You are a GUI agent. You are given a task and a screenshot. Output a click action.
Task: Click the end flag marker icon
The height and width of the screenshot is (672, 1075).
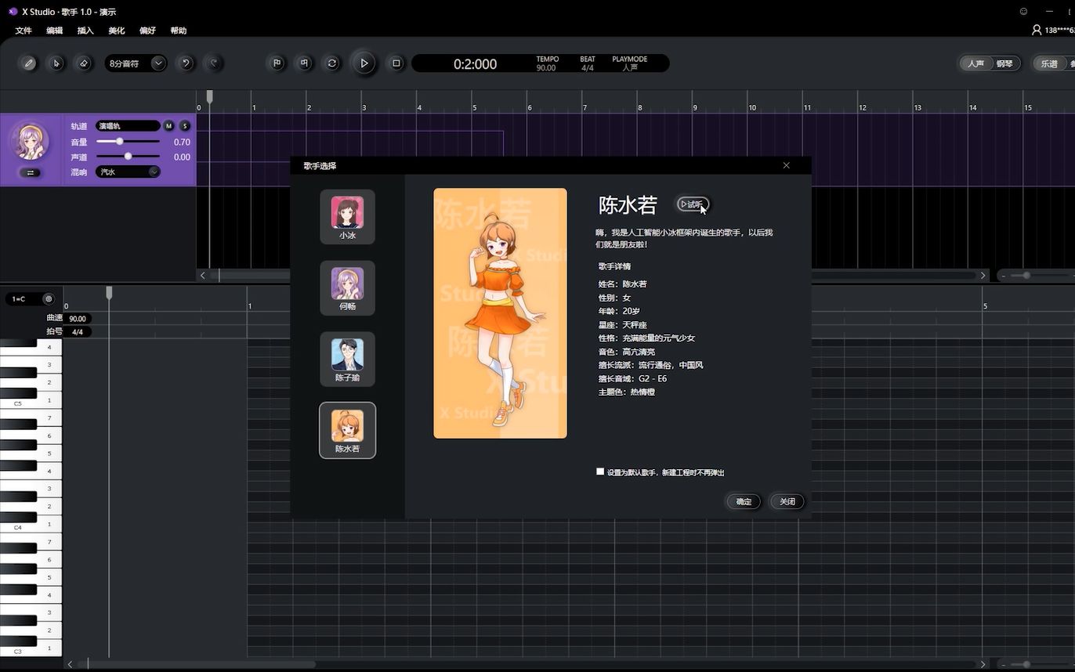tap(305, 63)
